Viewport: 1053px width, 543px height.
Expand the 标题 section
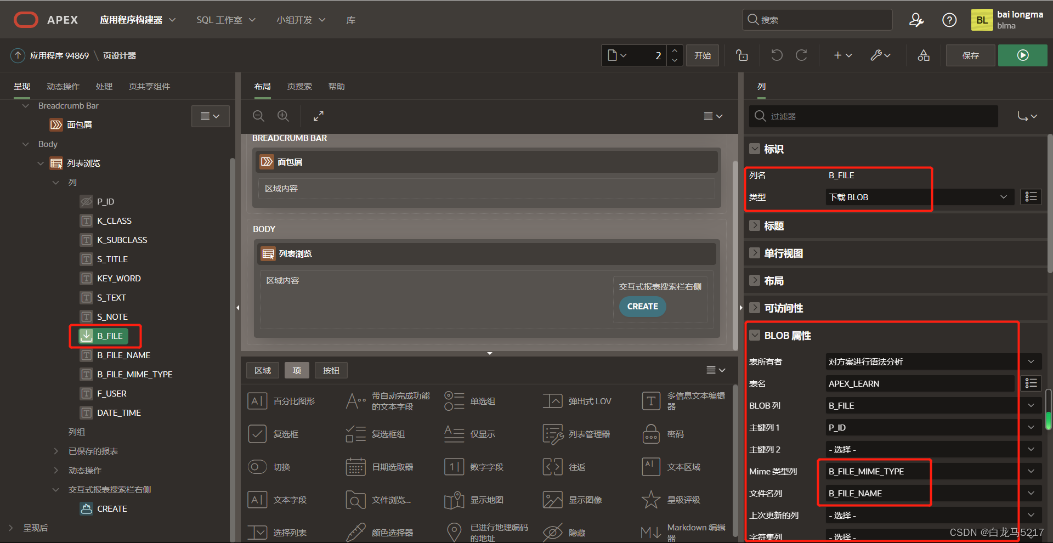pos(755,225)
